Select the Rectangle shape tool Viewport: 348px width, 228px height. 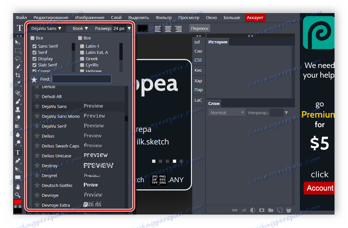[18, 177]
